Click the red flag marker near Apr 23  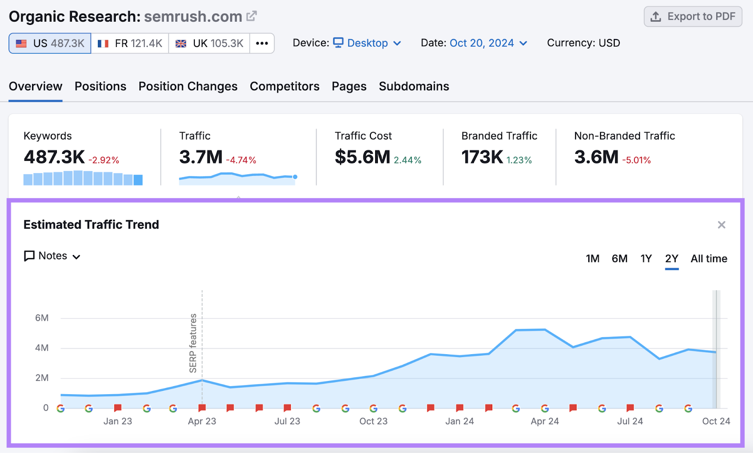tap(201, 408)
